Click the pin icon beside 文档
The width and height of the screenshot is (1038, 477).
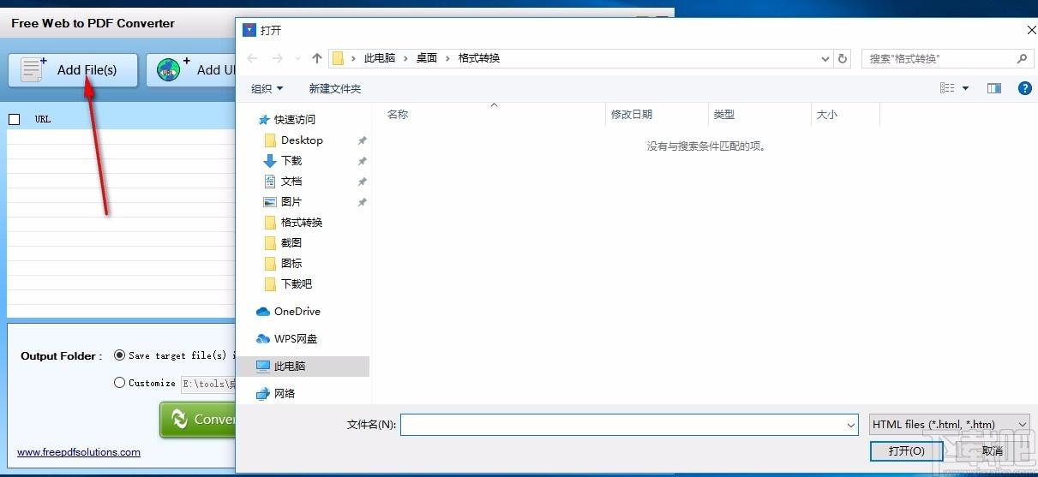click(x=362, y=182)
